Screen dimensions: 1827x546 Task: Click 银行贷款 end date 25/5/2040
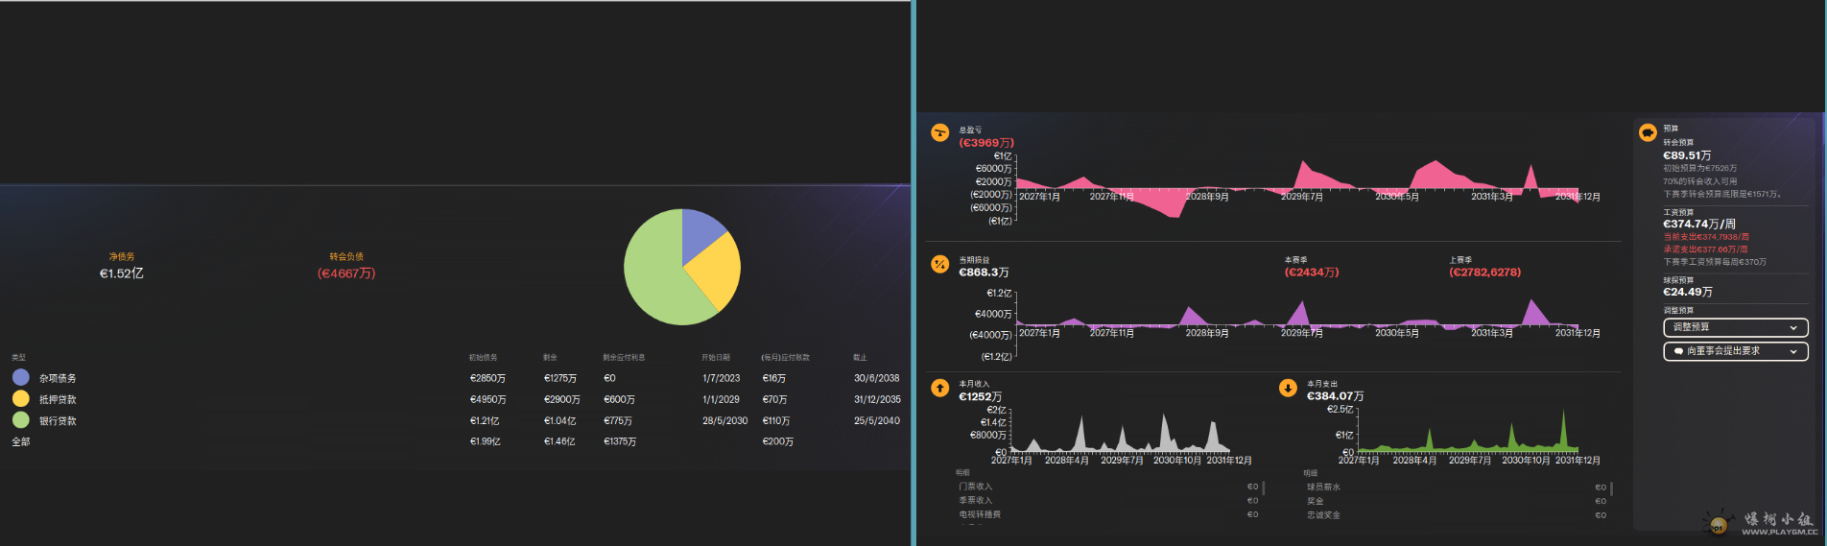[877, 420]
